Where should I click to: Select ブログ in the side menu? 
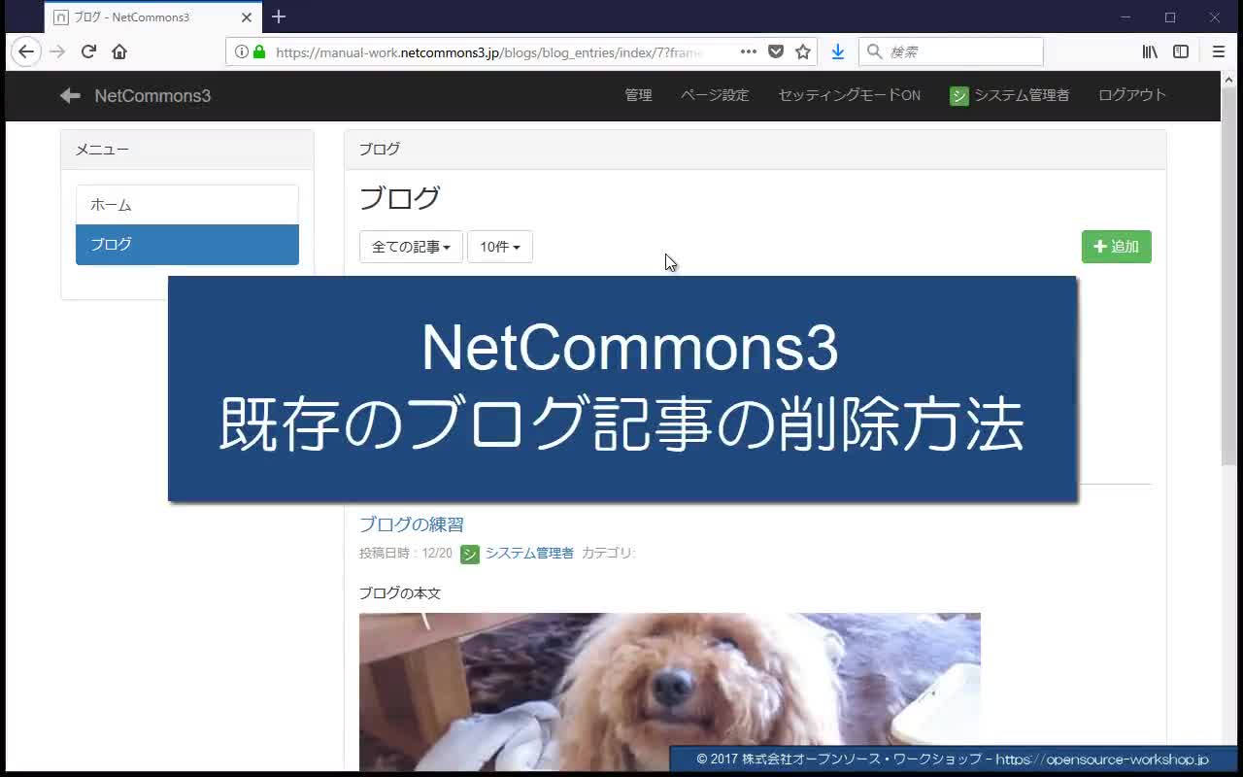point(187,245)
